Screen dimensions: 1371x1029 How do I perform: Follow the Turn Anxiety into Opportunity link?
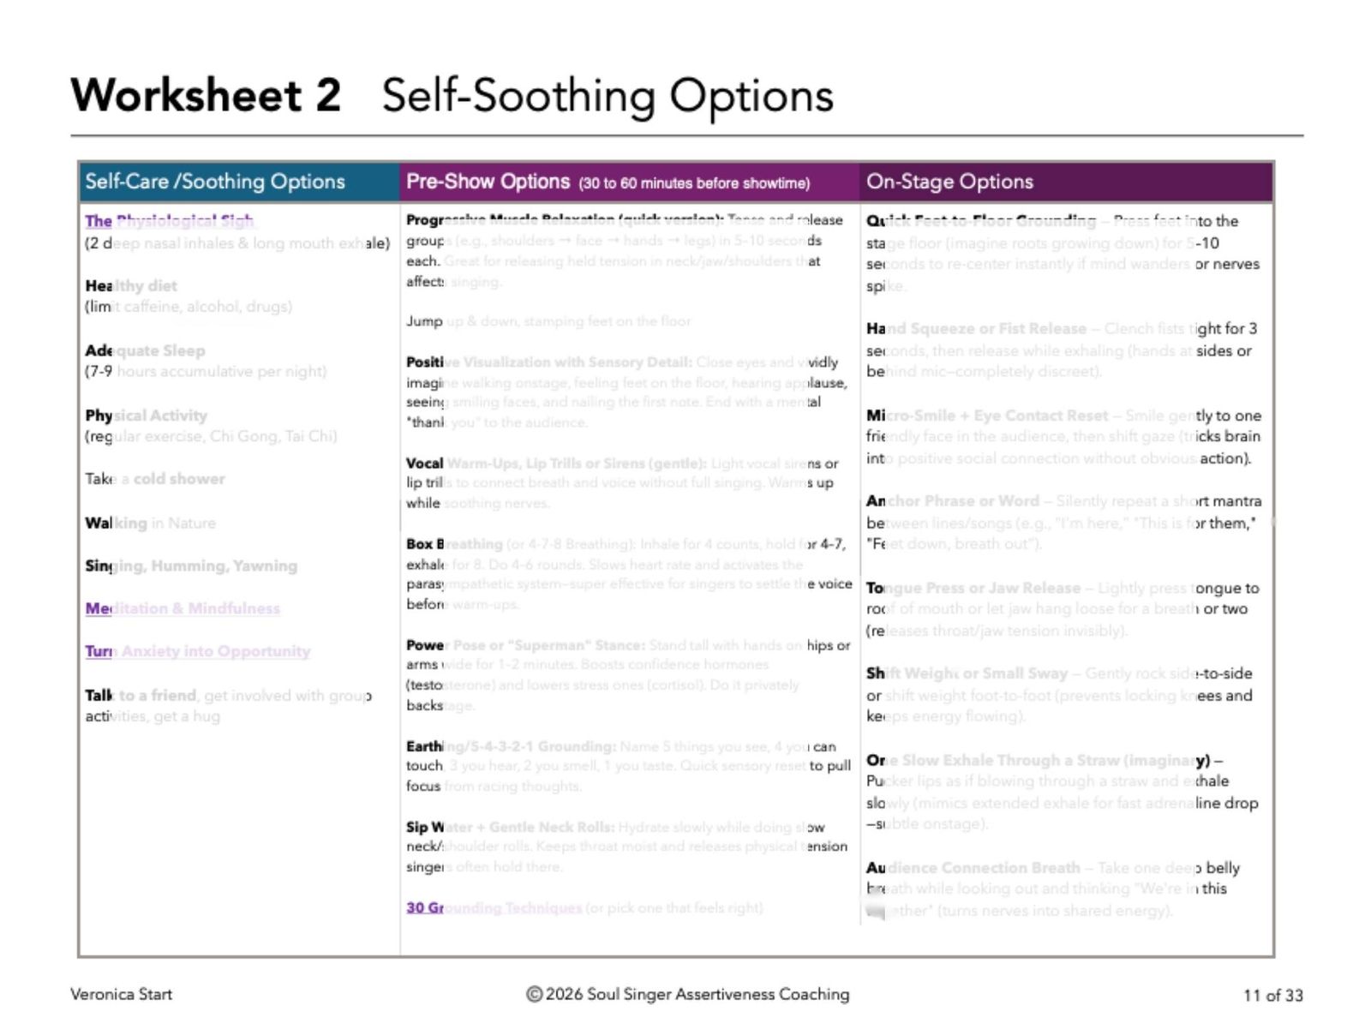click(197, 651)
